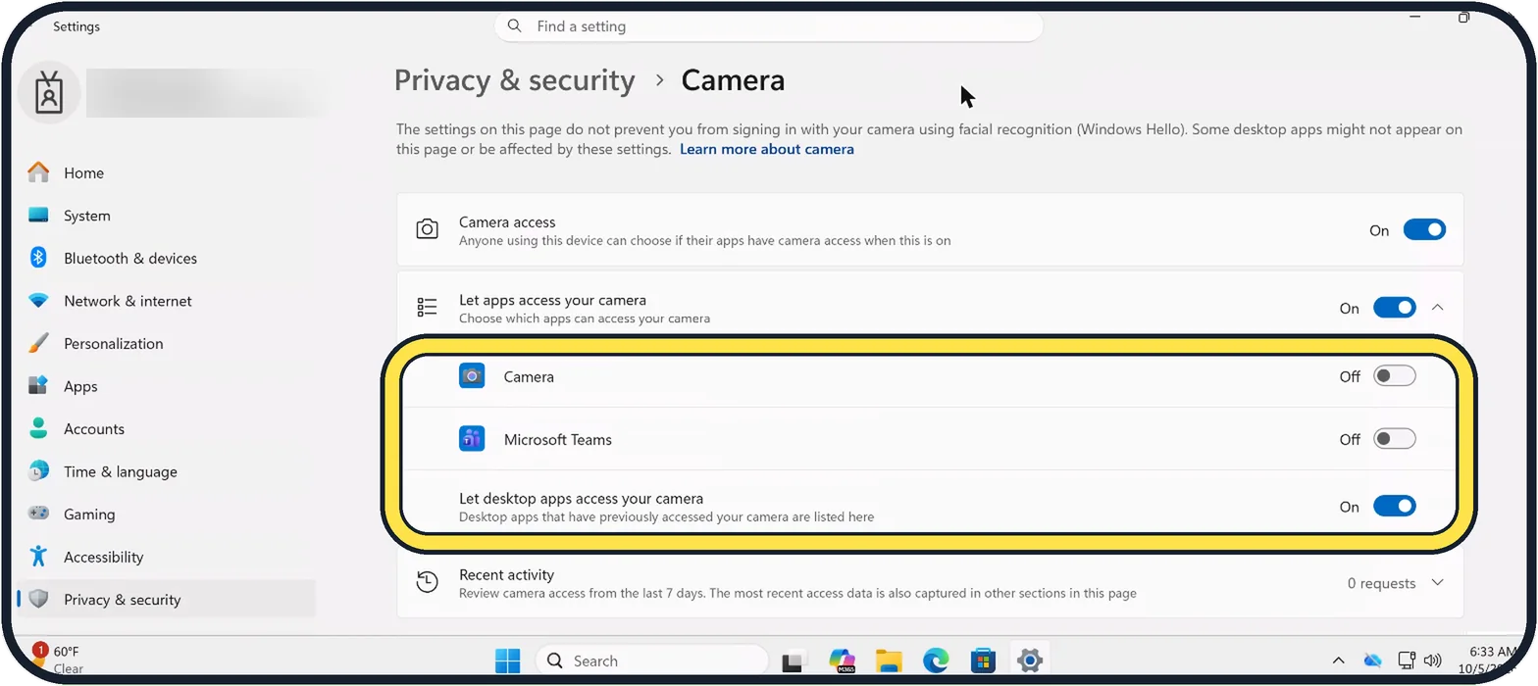The height and width of the screenshot is (686, 1538).
Task: Click the Apps icon in sidebar
Action: coord(38,386)
